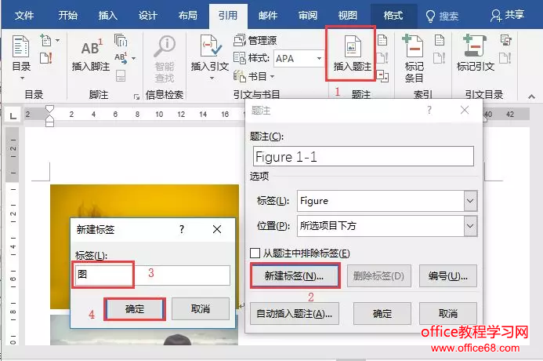
Task: Open the 脚注 group dialog launcher
Action: pyautogui.click(x=137, y=97)
